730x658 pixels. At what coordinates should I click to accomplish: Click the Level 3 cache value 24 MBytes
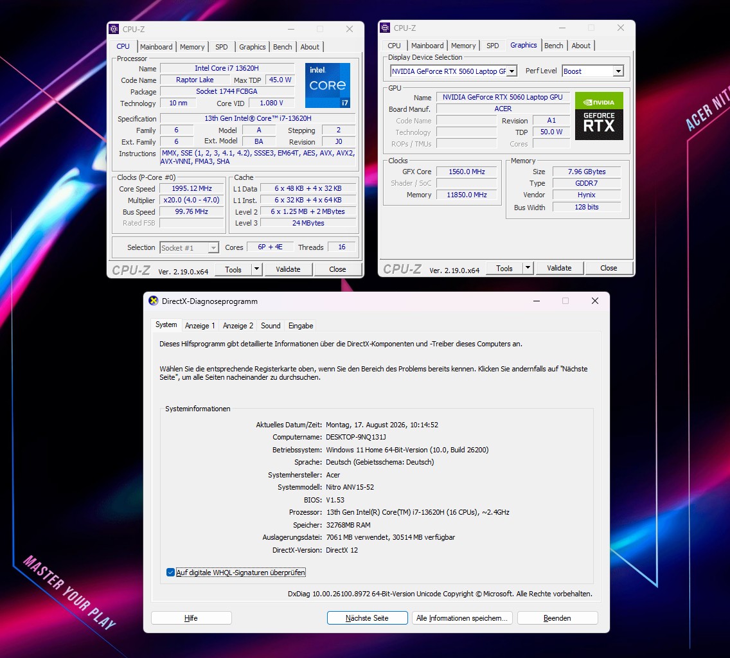308,223
